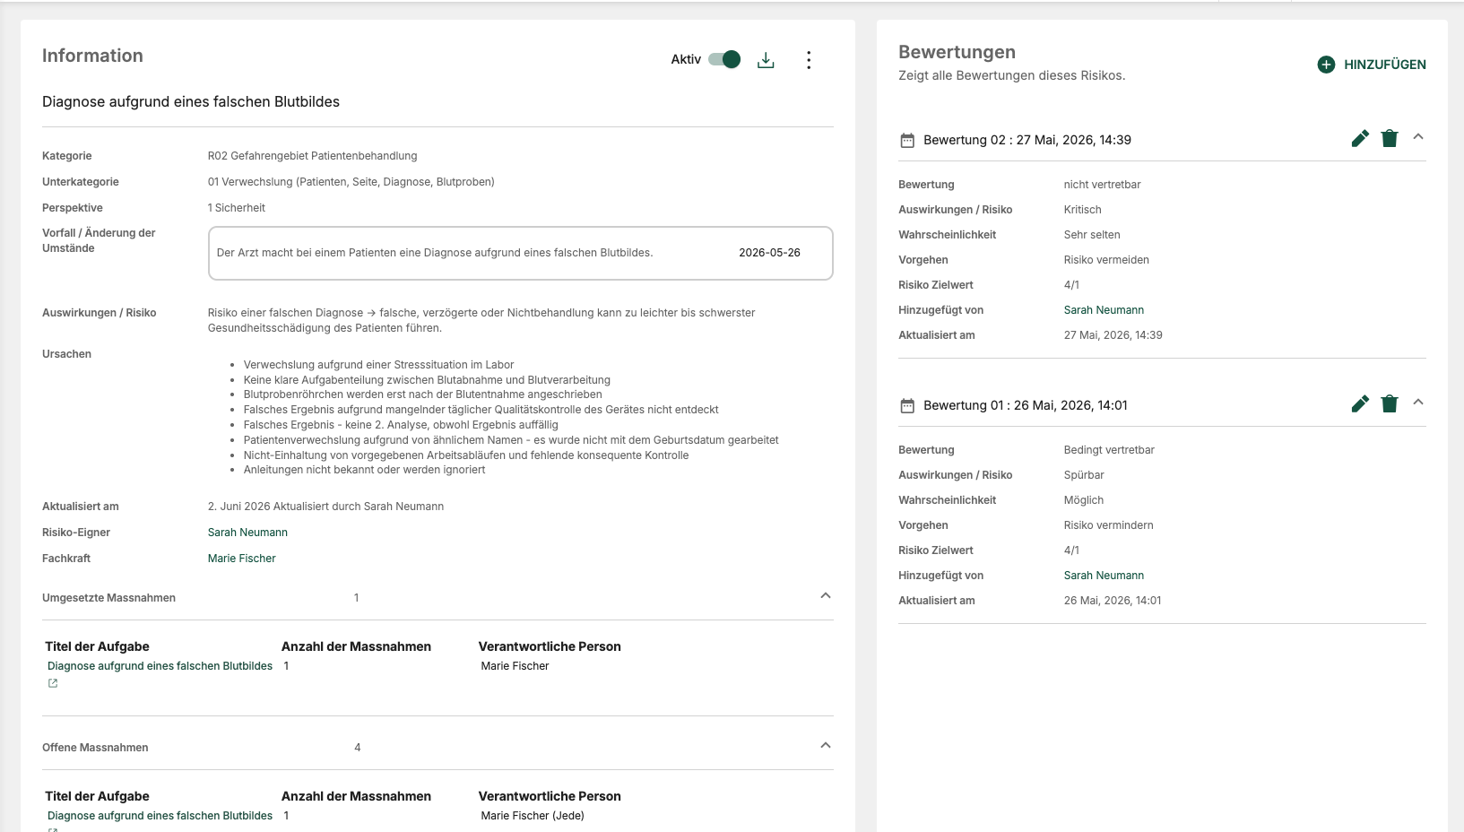
Task: Open task link under Offene Massnahmen
Action: [x=160, y=816]
